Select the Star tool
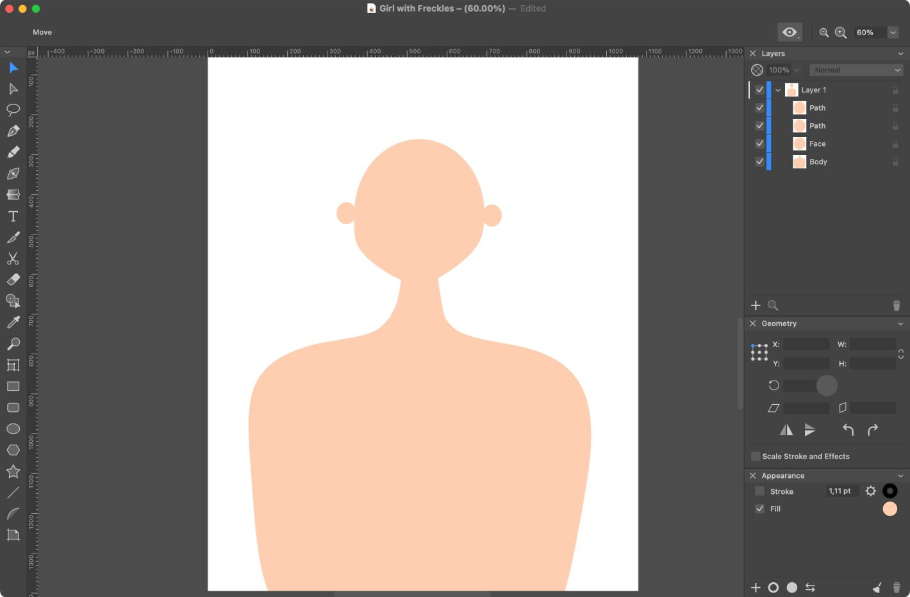The image size is (910, 597). coord(13,471)
